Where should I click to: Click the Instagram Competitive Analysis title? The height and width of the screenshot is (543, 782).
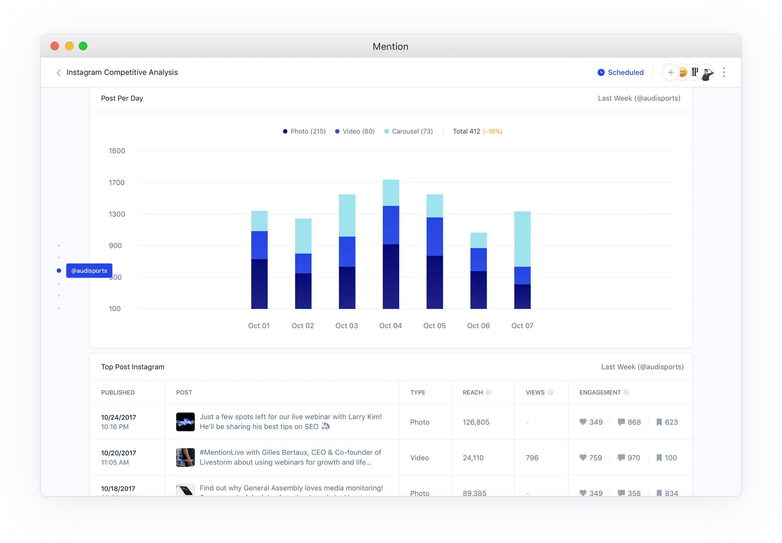122,72
